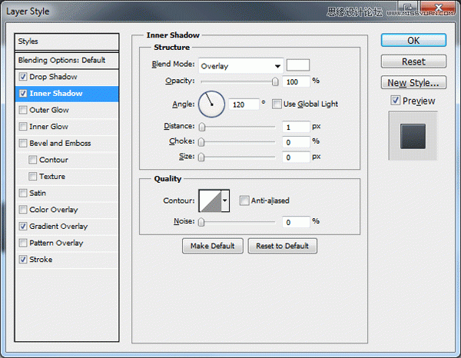This screenshot has height=358, width=461.
Task: Click the Size value field
Action: click(x=296, y=157)
